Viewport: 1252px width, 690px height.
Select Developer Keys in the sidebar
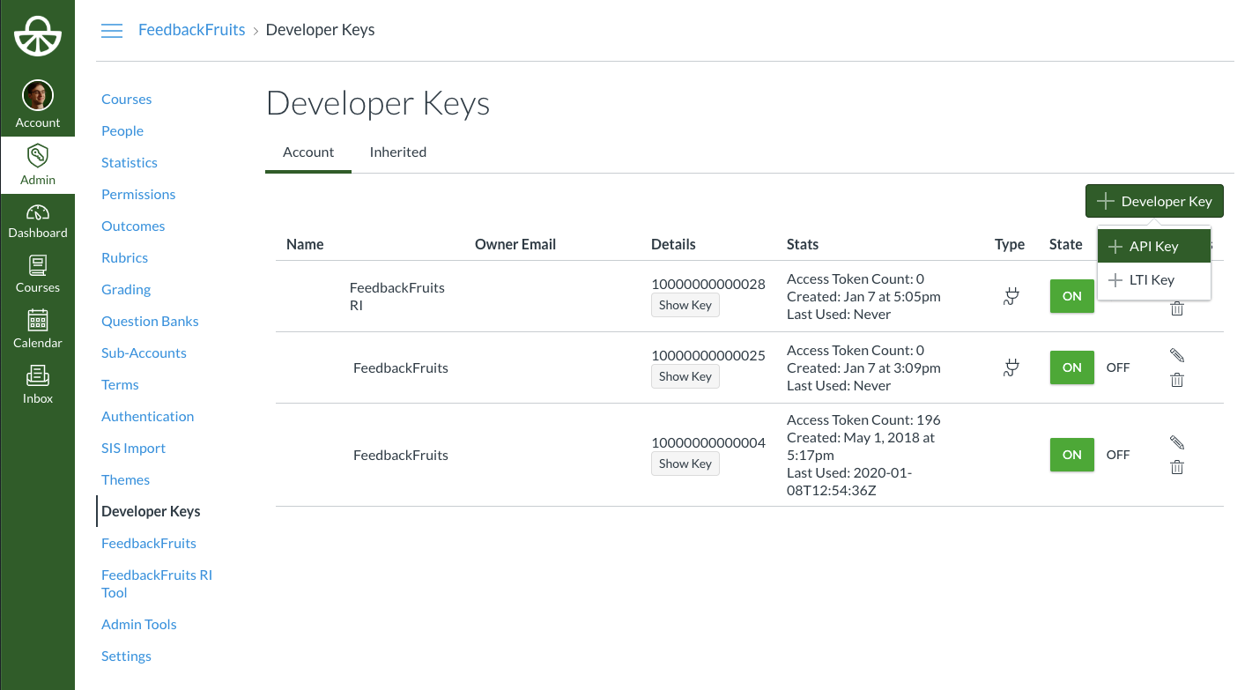(x=151, y=511)
